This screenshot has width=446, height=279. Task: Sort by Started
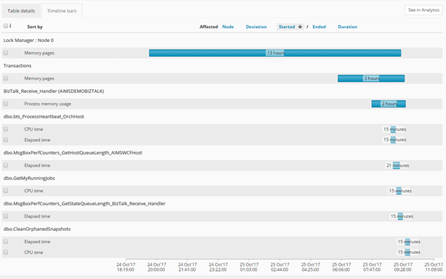(286, 27)
